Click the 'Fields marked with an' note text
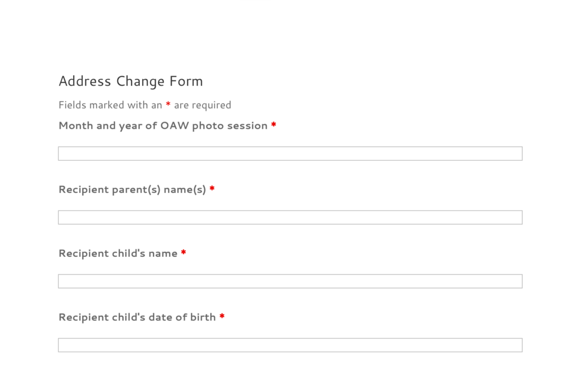Viewport: 580px width, 369px height. pyautogui.click(x=110, y=105)
